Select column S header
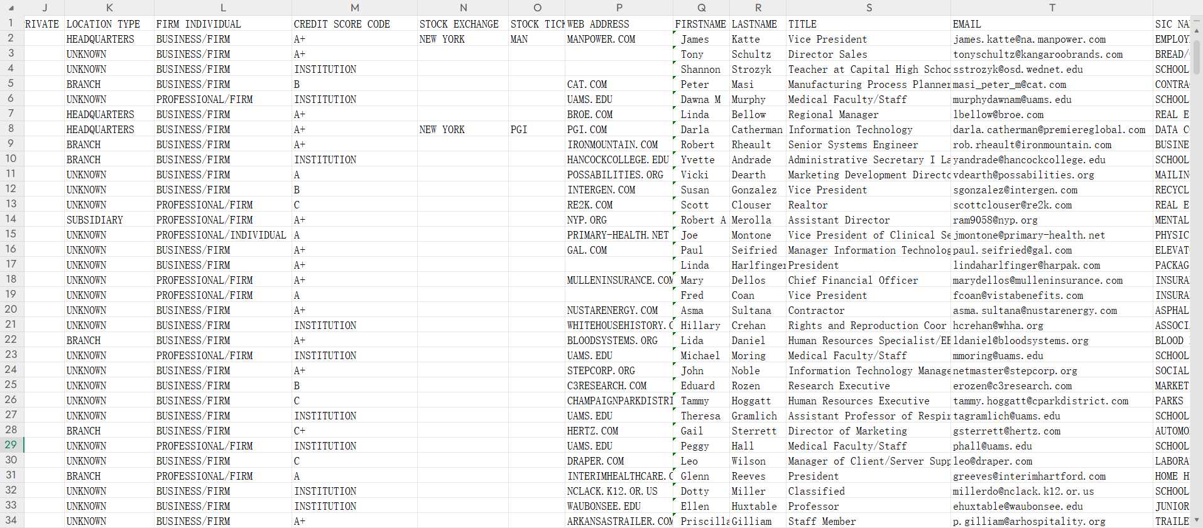 click(x=869, y=8)
